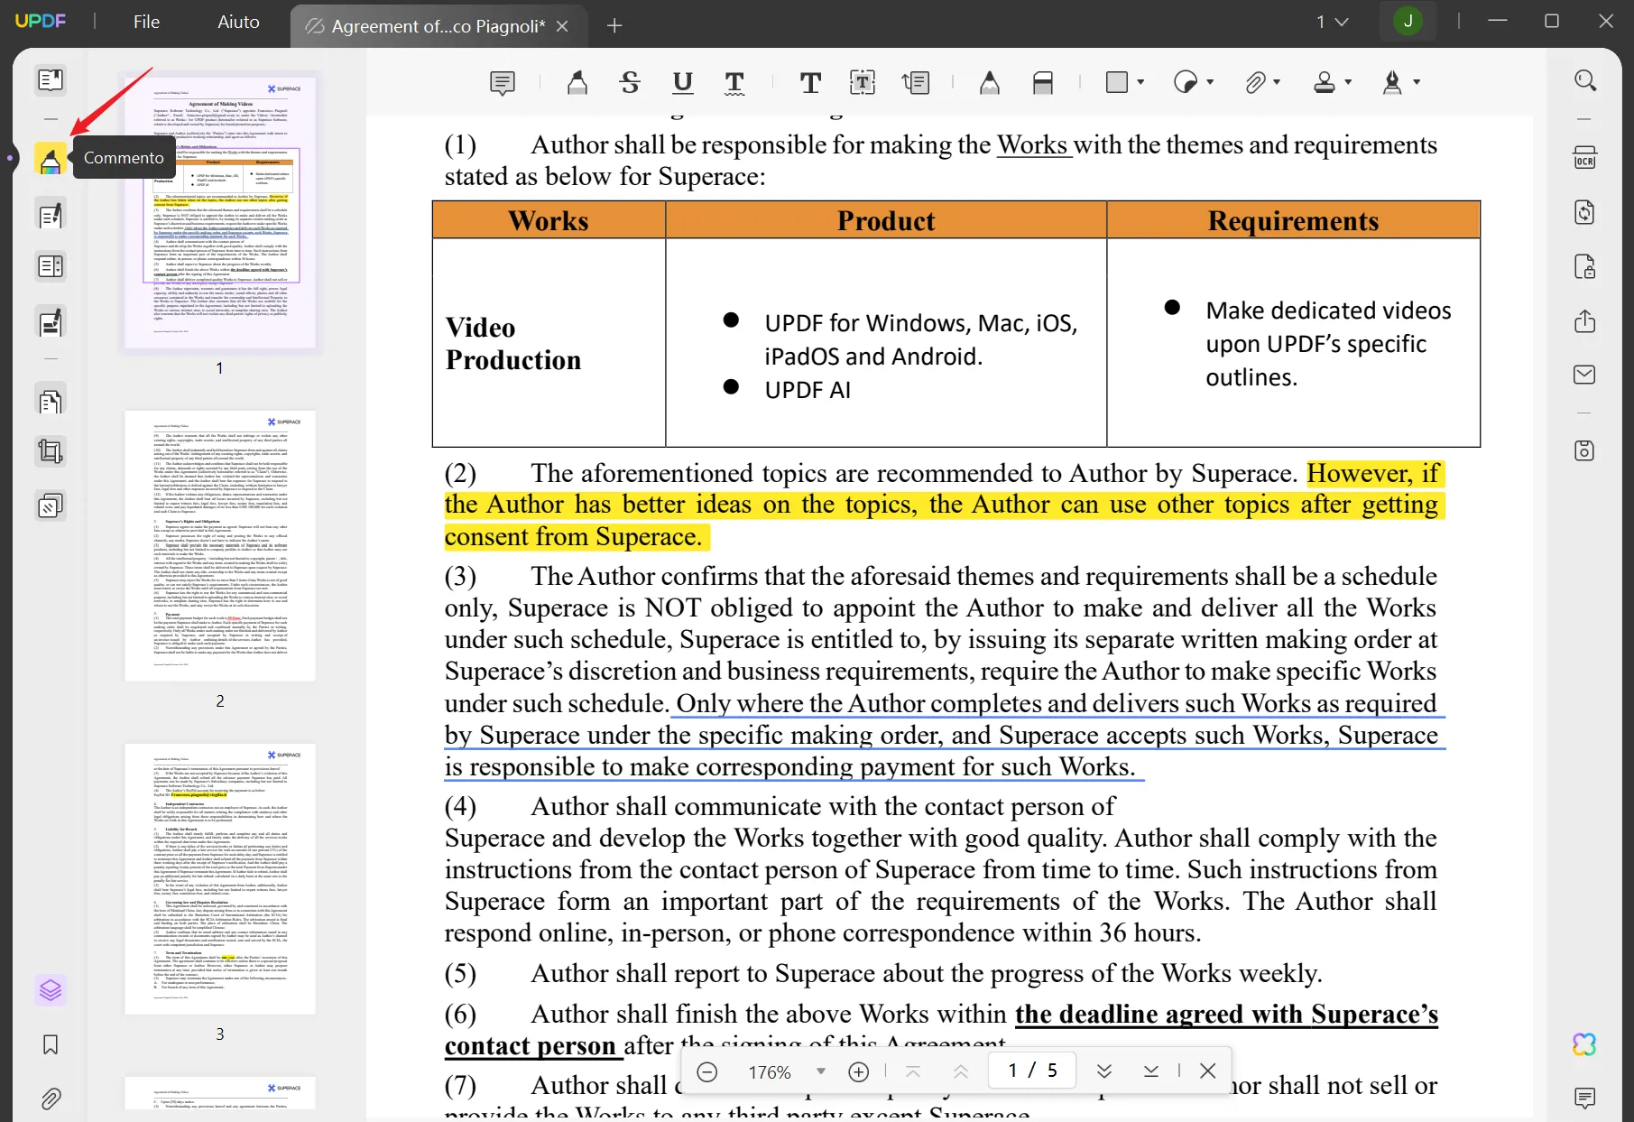
Task: Select the Commento highlighter tool in sidebar
Action: pos(51,158)
